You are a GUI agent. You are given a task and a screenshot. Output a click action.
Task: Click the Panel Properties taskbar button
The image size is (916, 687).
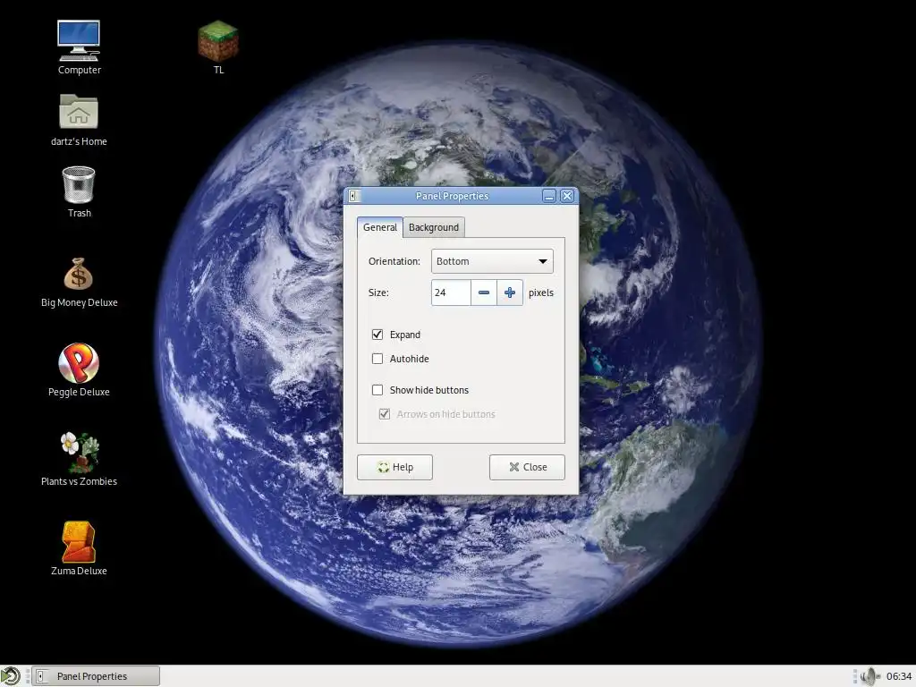95,676
